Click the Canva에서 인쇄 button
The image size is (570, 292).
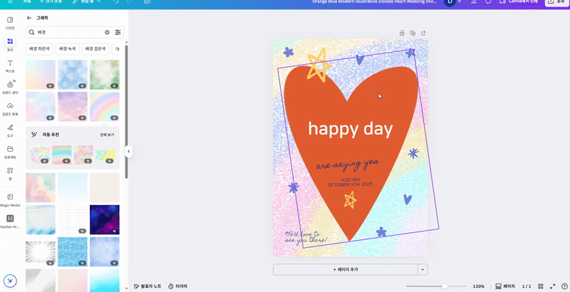click(519, 2)
